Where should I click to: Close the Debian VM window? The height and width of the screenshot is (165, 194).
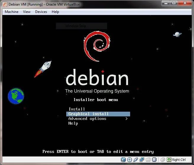pyautogui.click(x=185, y=3)
